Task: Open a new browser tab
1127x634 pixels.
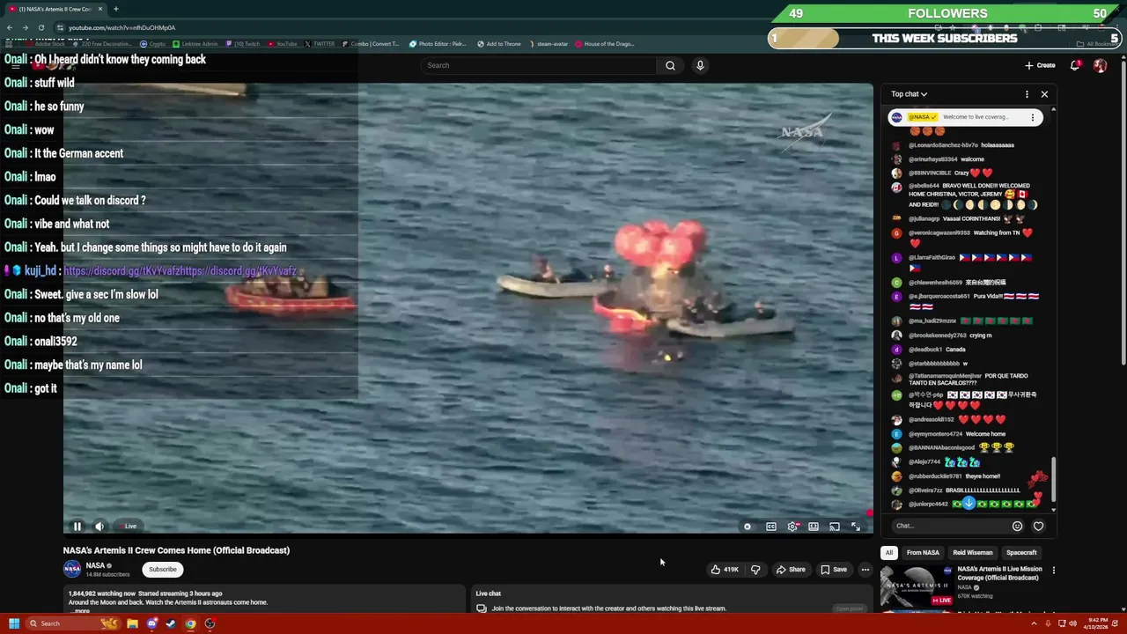Action: [x=115, y=9]
